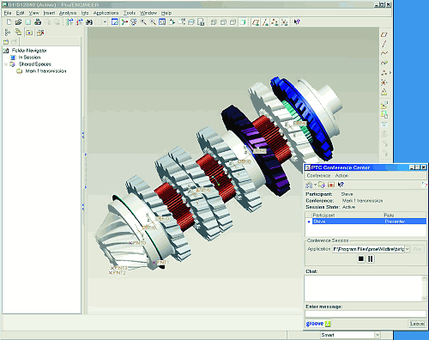Screen dimensions: 429x340
Task: Click the Leave button
Action: [x=417, y=324]
